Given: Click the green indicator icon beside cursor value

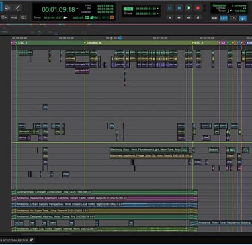Looking at the screenshot, I should pos(87,17).
